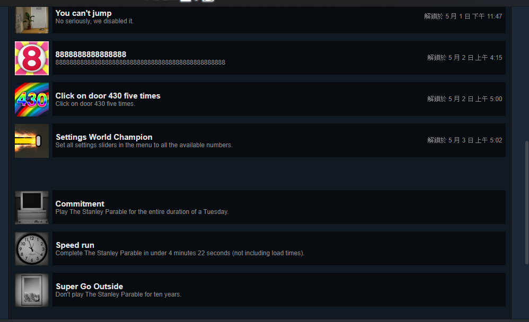529x322 pixels.
Task: Select the 888888888888888 achievement title
Action: click(91, 55)
